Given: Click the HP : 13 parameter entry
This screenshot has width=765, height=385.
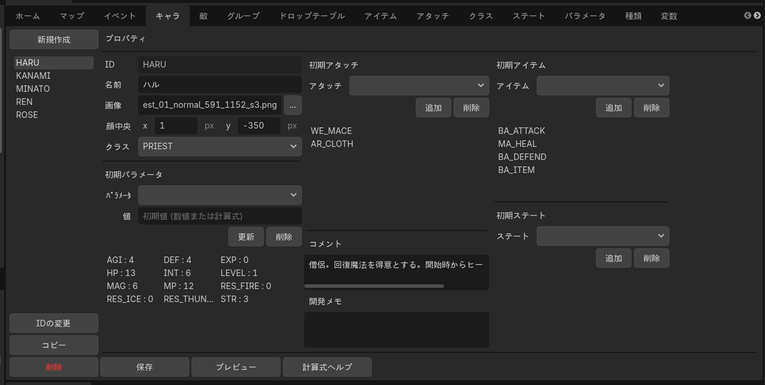Looking at the screenshot, I should coord(122,273).
